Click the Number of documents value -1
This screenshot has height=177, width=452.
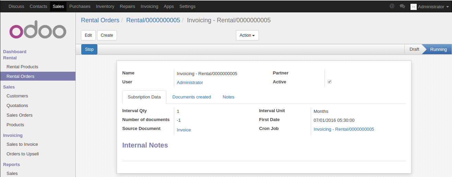pyautogui.click(x=179, y=120)
